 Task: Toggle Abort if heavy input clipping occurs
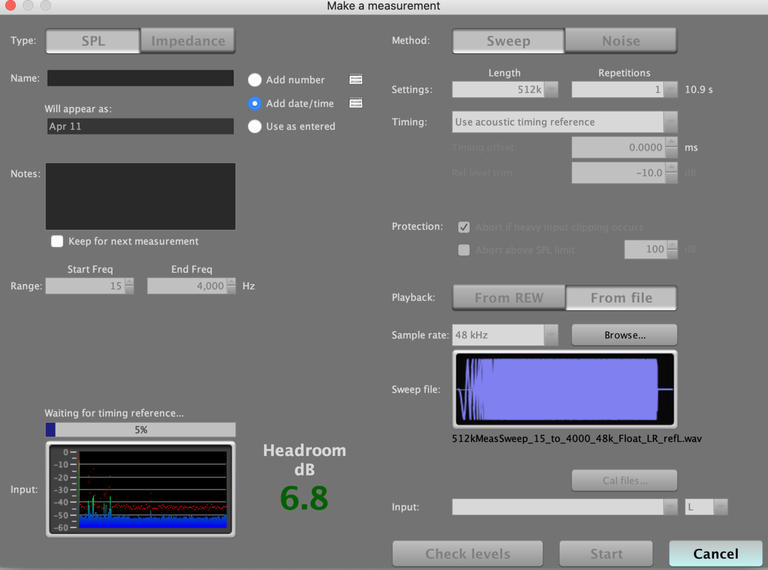tap(464, 227)
